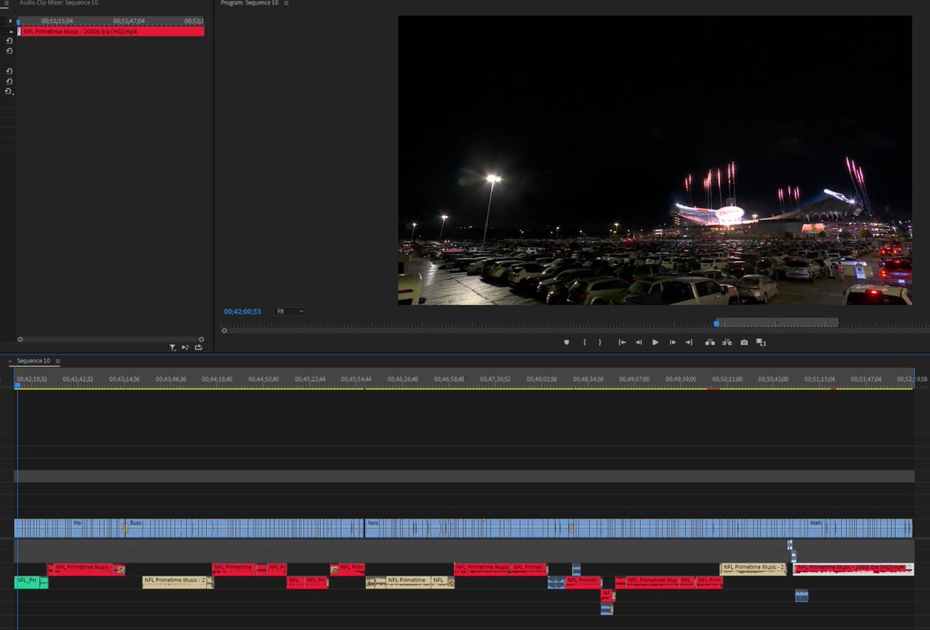Open the Sequence 10 timeline panel menu

click(57, 361)
